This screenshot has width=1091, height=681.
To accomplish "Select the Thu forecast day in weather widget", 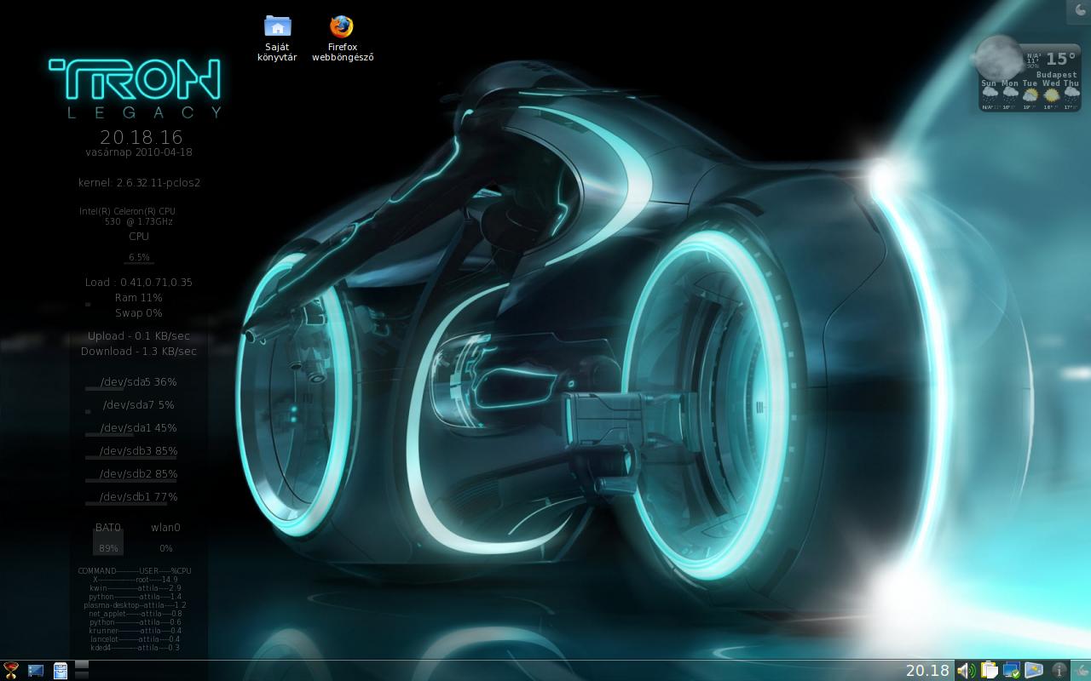I will click(x=1071, y=94).
